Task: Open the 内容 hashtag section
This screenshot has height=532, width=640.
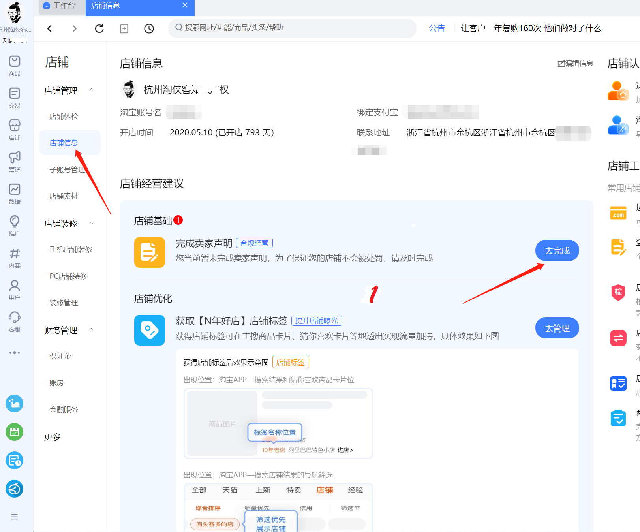Action: 15,258
